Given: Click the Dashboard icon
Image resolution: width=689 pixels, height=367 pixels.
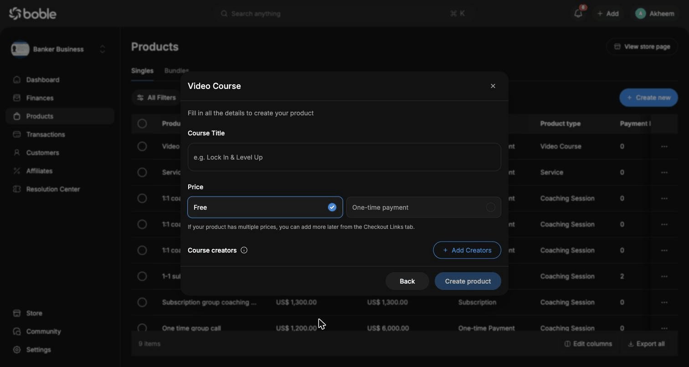Looking at the screenshot, I should pyautogui.click(x=17, y=80).
